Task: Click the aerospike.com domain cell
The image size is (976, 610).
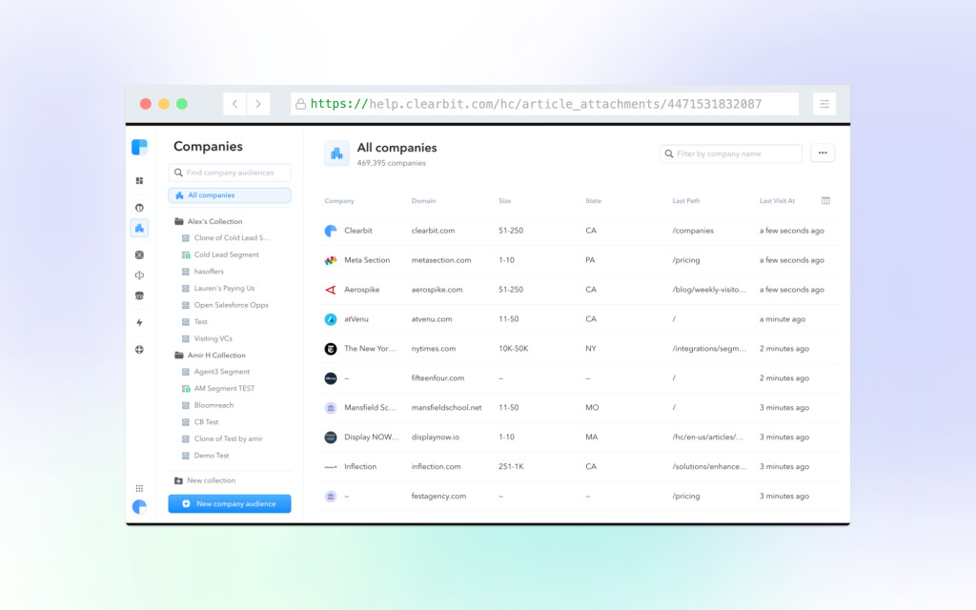Action: pyautogui.click(x=437, y=290)
